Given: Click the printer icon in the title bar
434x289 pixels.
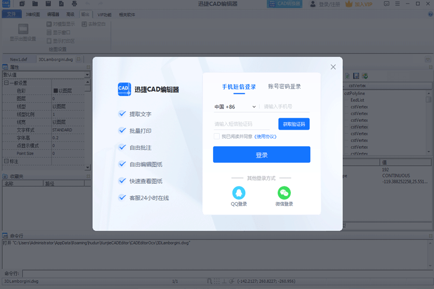Looking at the screenshot, I should pyautogui.click(x=74, y=4).
